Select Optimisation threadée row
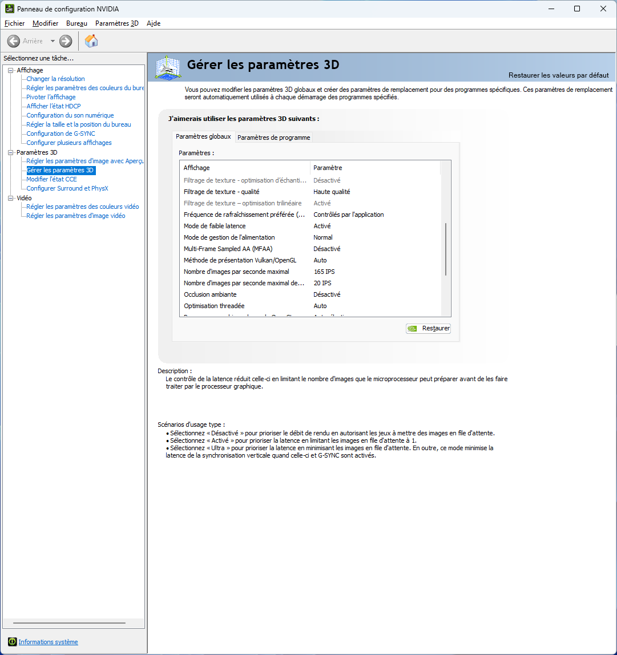The width and height of the screenshot is (617, 655). pos(310,306)
